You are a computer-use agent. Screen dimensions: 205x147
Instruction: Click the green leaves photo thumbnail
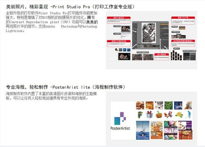pyautogui.click(x=169, y=105)
